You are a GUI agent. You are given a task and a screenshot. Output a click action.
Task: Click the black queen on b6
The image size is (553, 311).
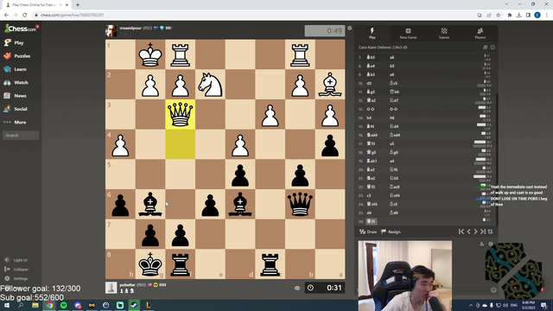[x=300, y=204]
